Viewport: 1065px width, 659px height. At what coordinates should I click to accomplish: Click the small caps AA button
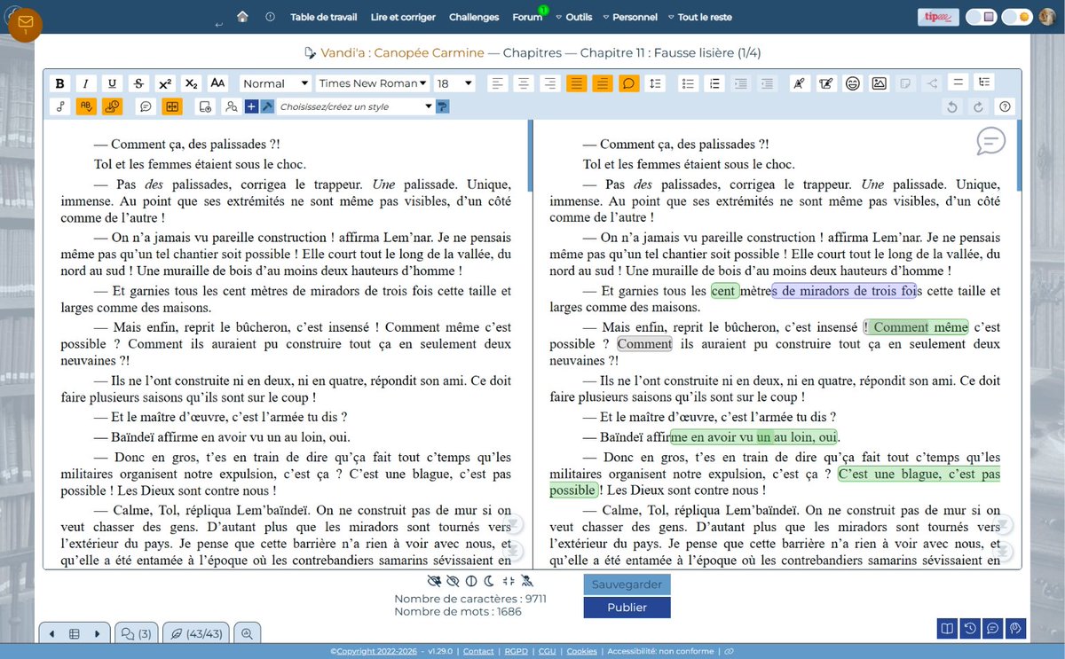(218, 83)
